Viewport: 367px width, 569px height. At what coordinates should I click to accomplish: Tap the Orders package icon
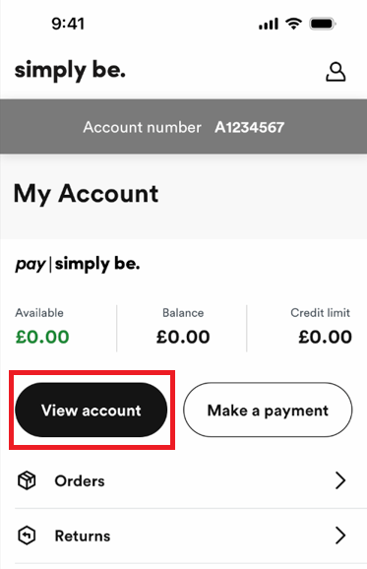pos(27,480)
